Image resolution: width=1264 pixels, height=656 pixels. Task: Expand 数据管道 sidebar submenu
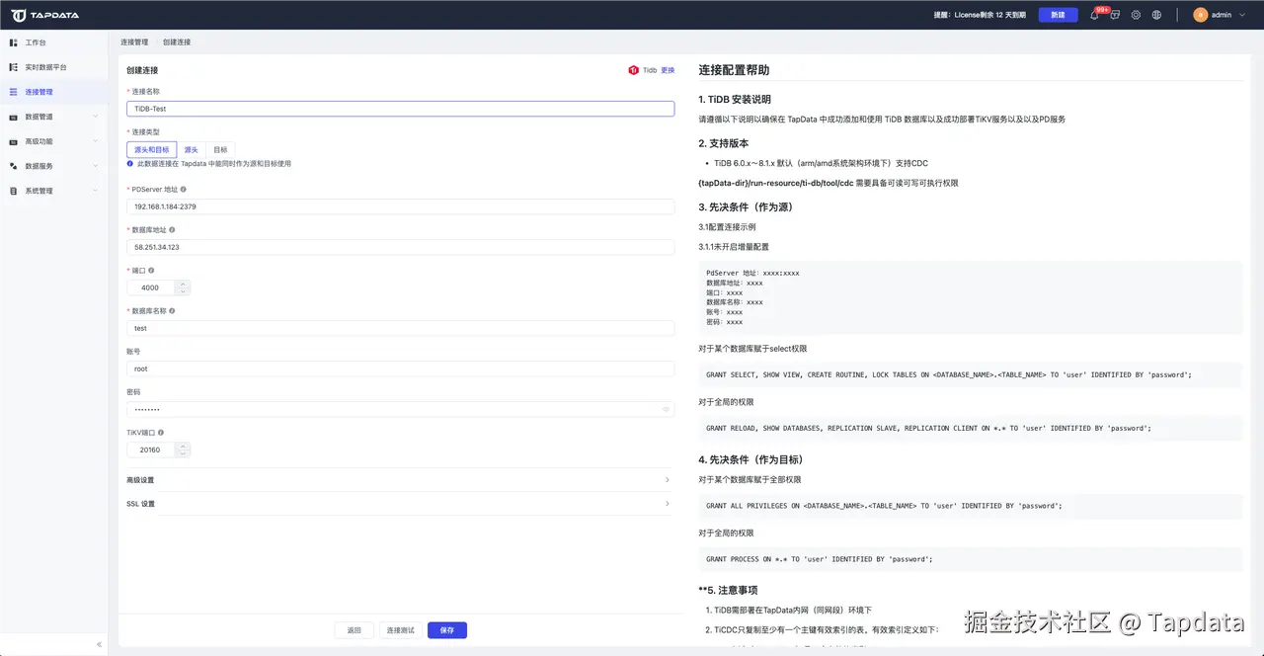point(96,117)
